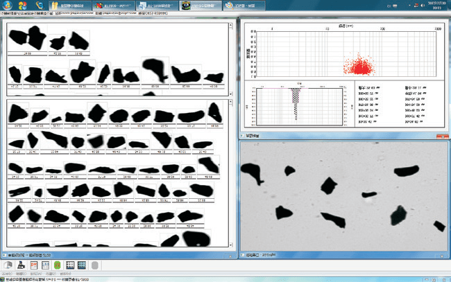Click the blue grid view icon in toolbar
451x282 pixels.
pyautogui.click(x=81, y=265)
